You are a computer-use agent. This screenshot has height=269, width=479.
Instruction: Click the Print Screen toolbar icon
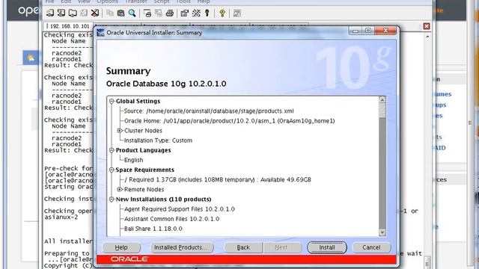pyautogui.click(x=147, y=13)
